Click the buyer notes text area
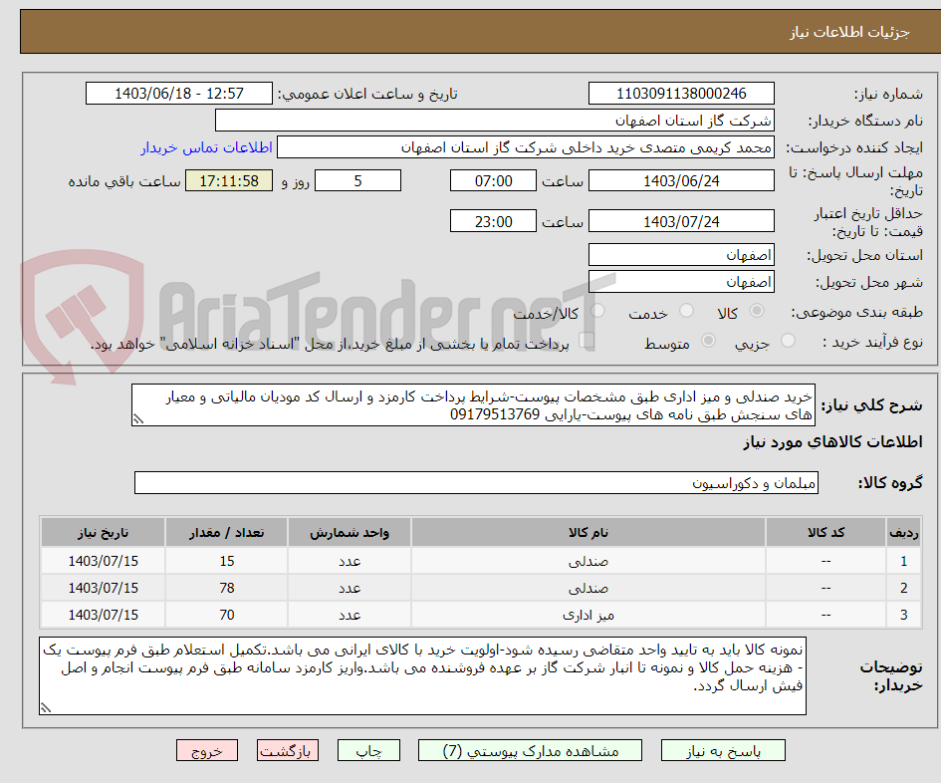The height and width of the screenshot is (783, 941). coord(422,676)
